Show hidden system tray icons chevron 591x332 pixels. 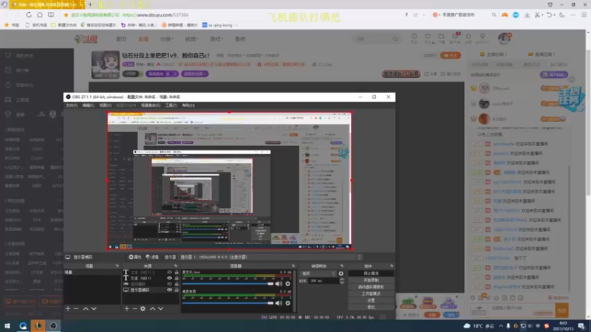point(501,326)
